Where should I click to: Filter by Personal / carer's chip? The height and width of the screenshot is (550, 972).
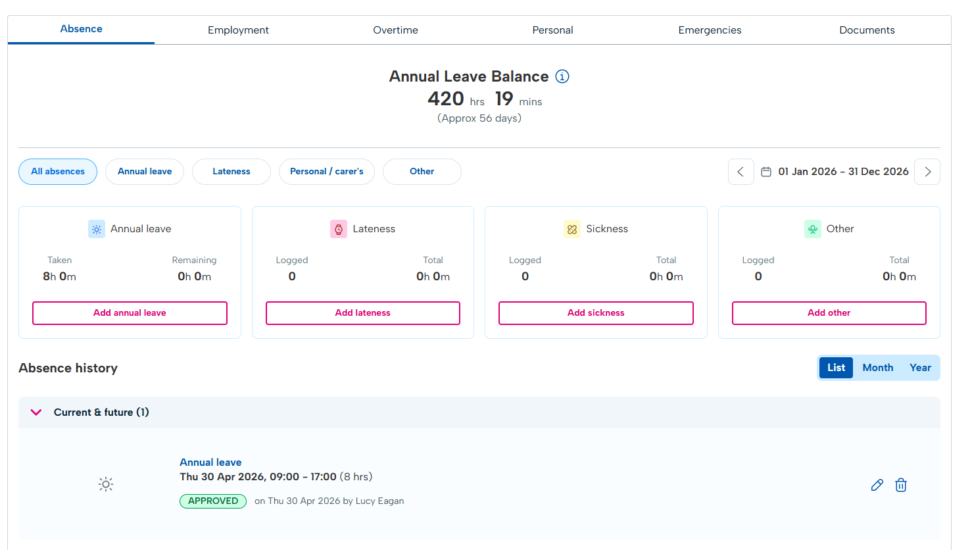point(327,172)
